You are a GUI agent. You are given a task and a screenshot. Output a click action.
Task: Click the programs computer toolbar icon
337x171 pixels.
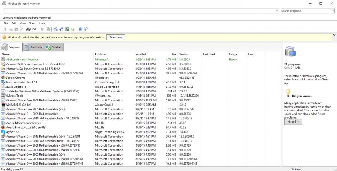[x=56, y=29]
